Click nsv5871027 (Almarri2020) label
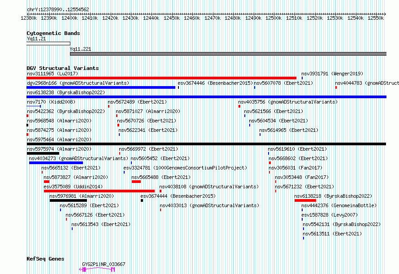399x274 pixels. [148, 111]
